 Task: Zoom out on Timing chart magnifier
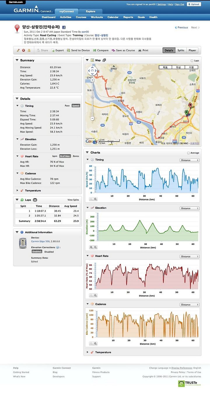pyautogui.click(x=95, y=199)
